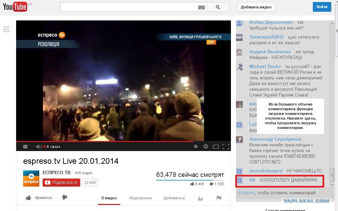Viewport: 338px width, 211px height.
Task: Open the on-screen keyboard icon in search box
Action: [201, 7]
